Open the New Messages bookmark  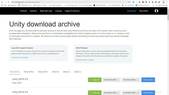click(86, 5)
